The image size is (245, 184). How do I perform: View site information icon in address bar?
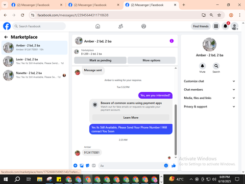[x=33, y=15]
